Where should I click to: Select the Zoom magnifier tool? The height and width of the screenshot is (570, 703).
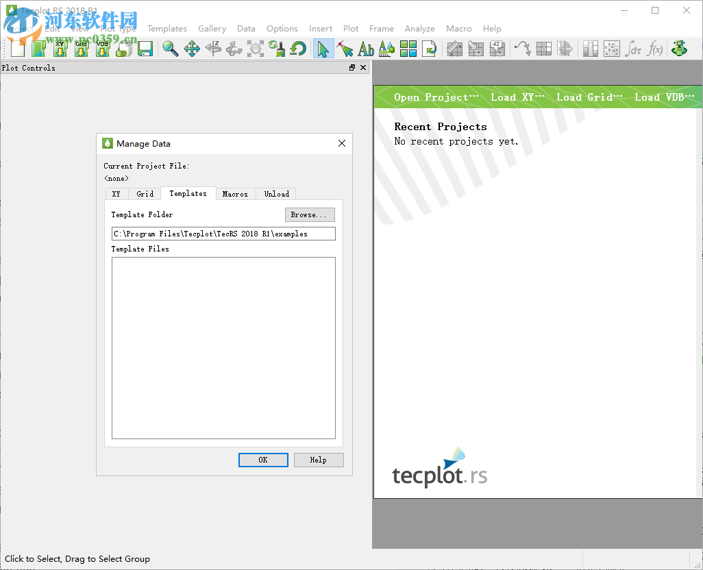click(x=171, y=49)
